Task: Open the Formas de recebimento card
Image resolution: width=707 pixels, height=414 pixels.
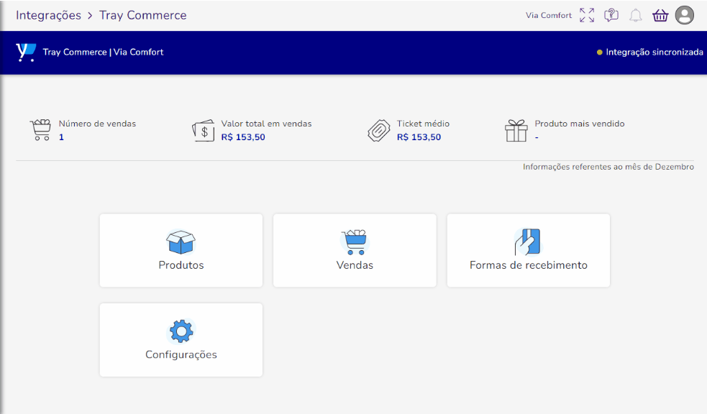Action: click(528, 250)
